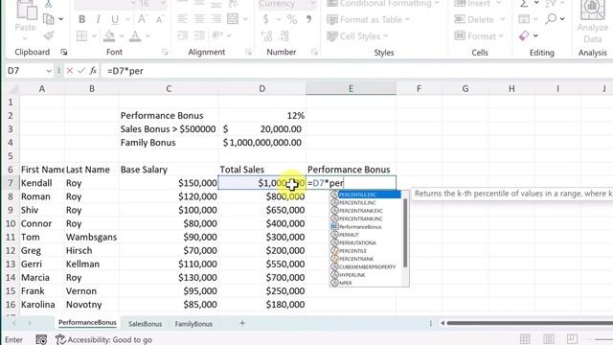Viewport: 613px width, 345px height.
Task: Select the Format Painter brush icon
Action: click(x=49, y=35)
